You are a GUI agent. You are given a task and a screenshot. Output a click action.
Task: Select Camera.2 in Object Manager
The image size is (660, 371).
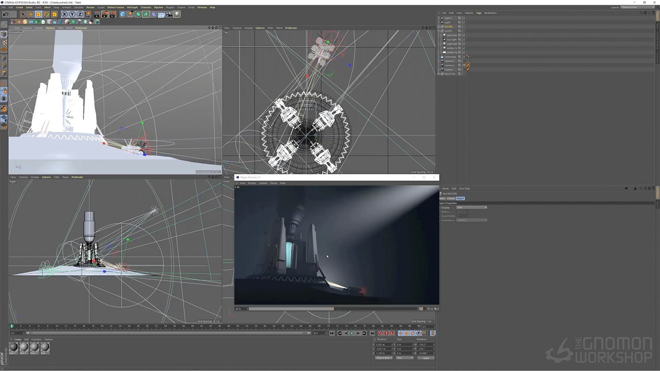coord(450,65)
